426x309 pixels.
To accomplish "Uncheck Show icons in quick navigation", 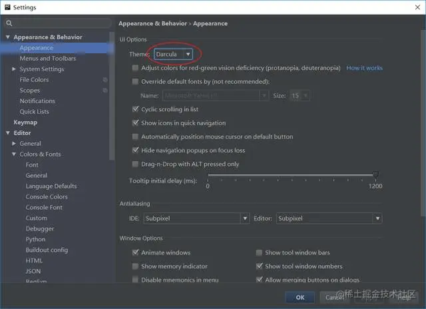I will [135, 123].
